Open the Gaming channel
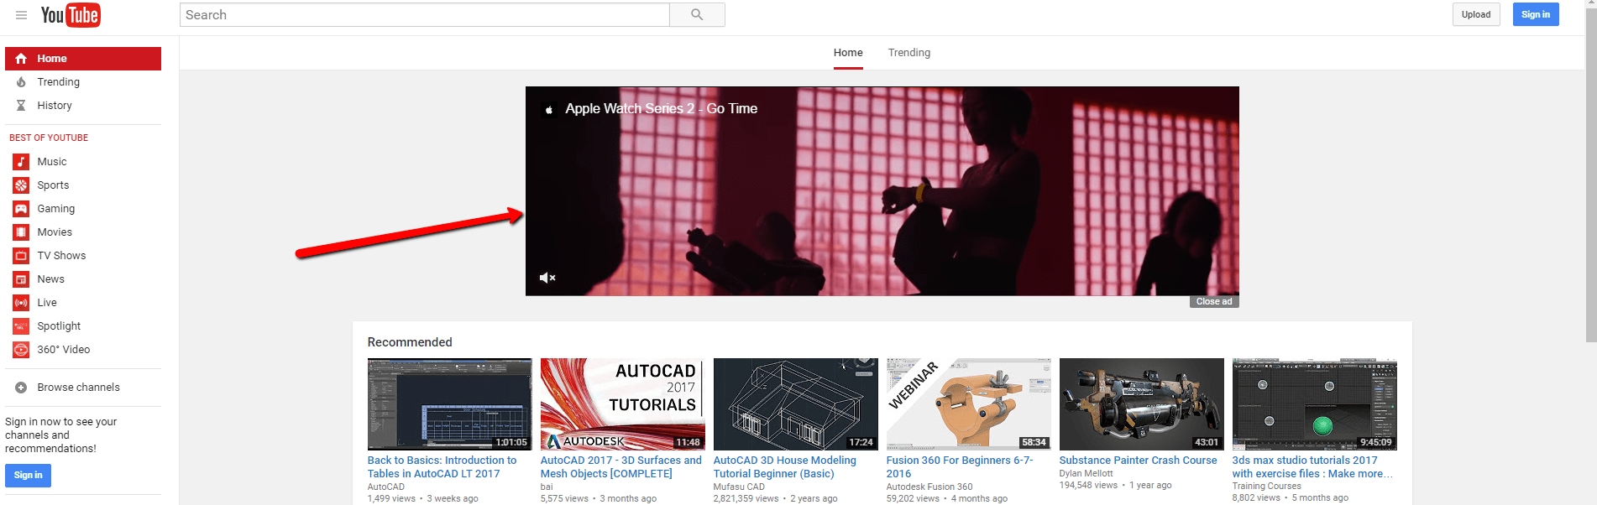This screenshot has width=1597, height=505. click(x=55, y=209)
